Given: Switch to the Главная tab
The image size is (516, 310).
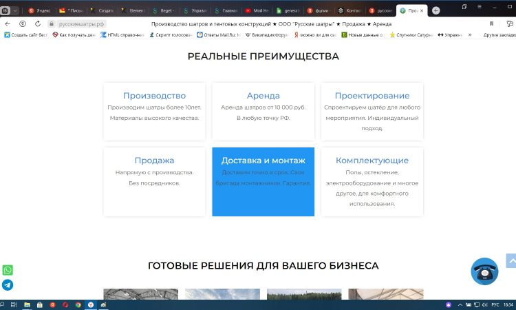Looking at the screenshot, I should click(226, 10).
